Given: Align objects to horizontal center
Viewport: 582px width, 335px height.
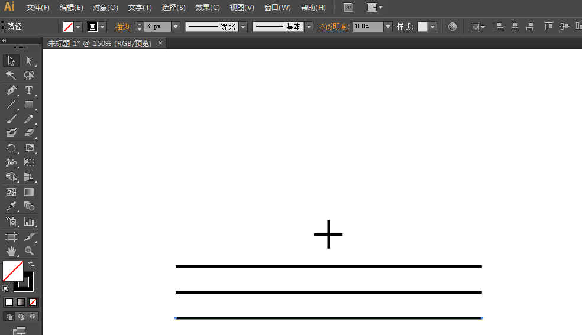Looking at the screenshot, I should click(515, 27).
